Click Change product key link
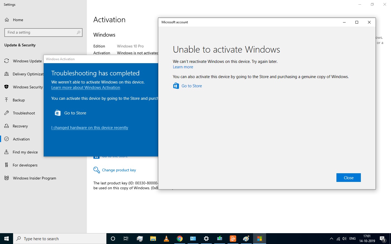Viewport: 391px width, 244px height. [119, 170]
